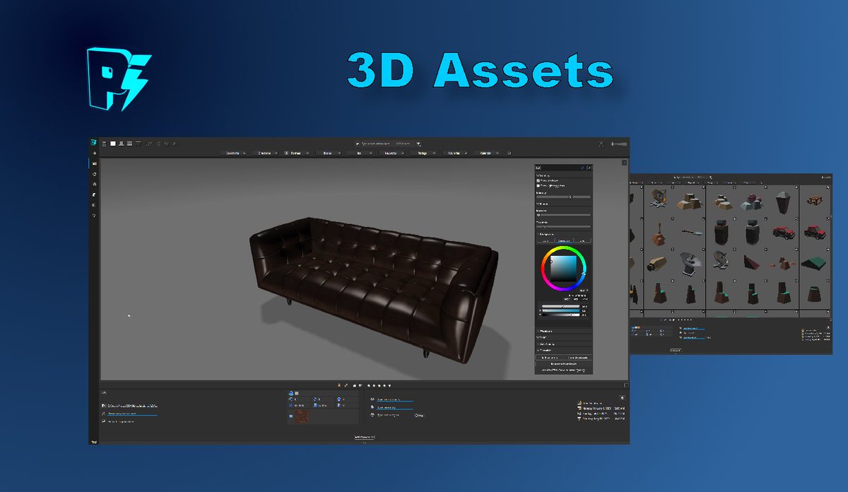Adjust the black-to-white gradient slider below the color wheel
Viewport: 848px width, 492px height.
click(x=562, y=315)
